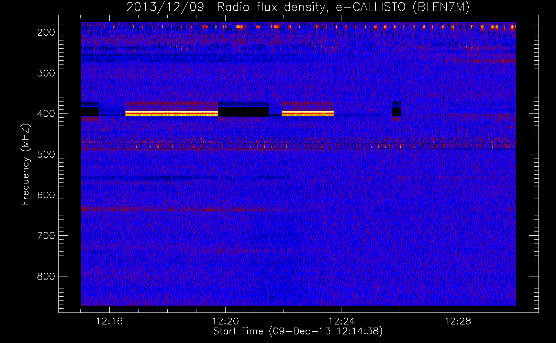Image resolution: width=556 pixels, height=343 pixels.
Task: Click the 600 frequency tick label
Action: click(46, 195)
